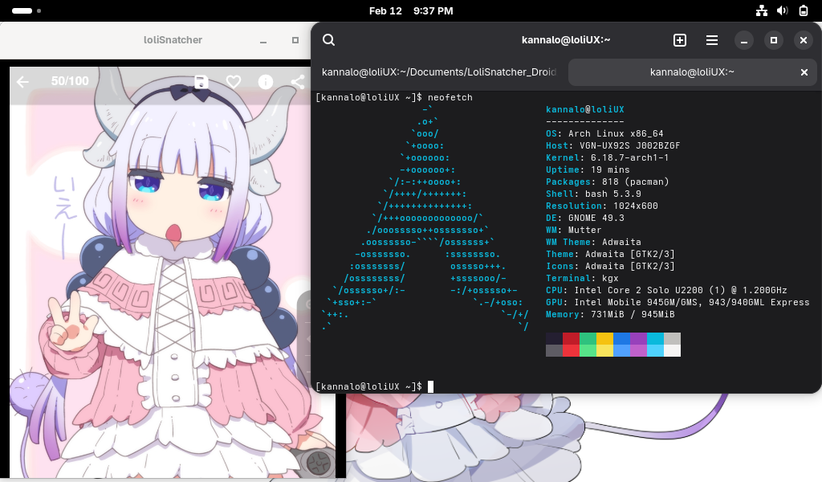Click the Kernel: 6.18.7-arch1-1 line
The image size is (822, 482).
click(607, 157)
